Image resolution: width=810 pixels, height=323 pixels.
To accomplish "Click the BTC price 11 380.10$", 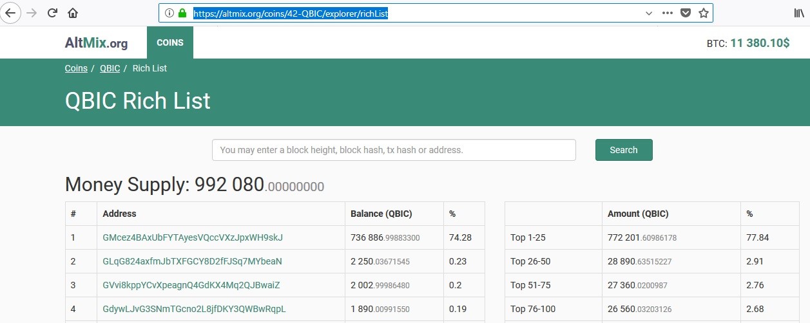I will coord(760,43).
